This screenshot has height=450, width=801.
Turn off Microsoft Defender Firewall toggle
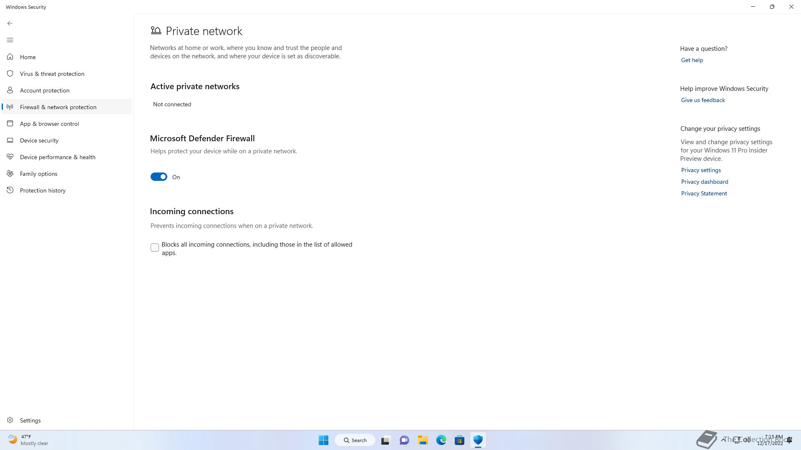coord(159,177)
